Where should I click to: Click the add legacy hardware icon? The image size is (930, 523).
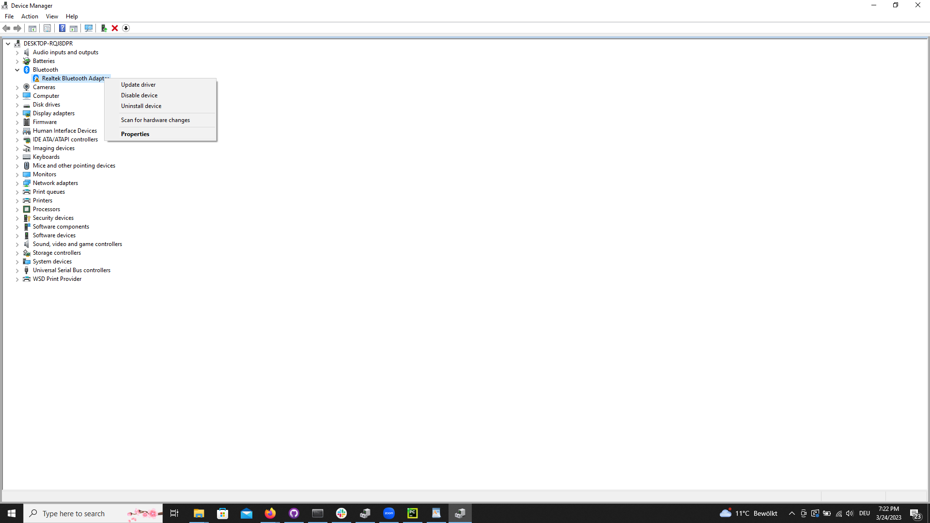[x=104, y=28]
